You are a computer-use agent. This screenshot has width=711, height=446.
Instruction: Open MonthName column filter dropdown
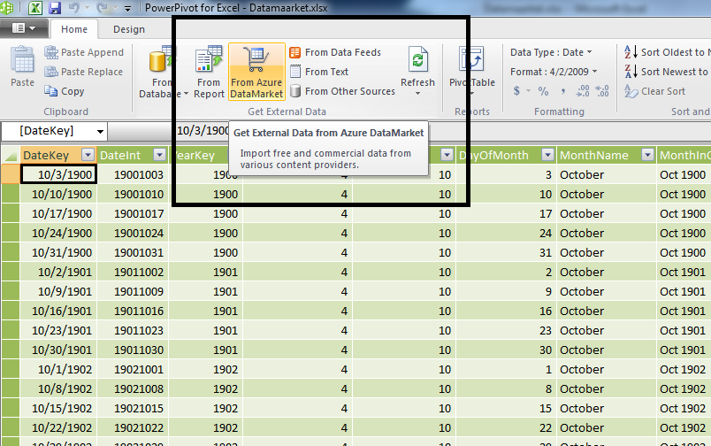(648, 155)
